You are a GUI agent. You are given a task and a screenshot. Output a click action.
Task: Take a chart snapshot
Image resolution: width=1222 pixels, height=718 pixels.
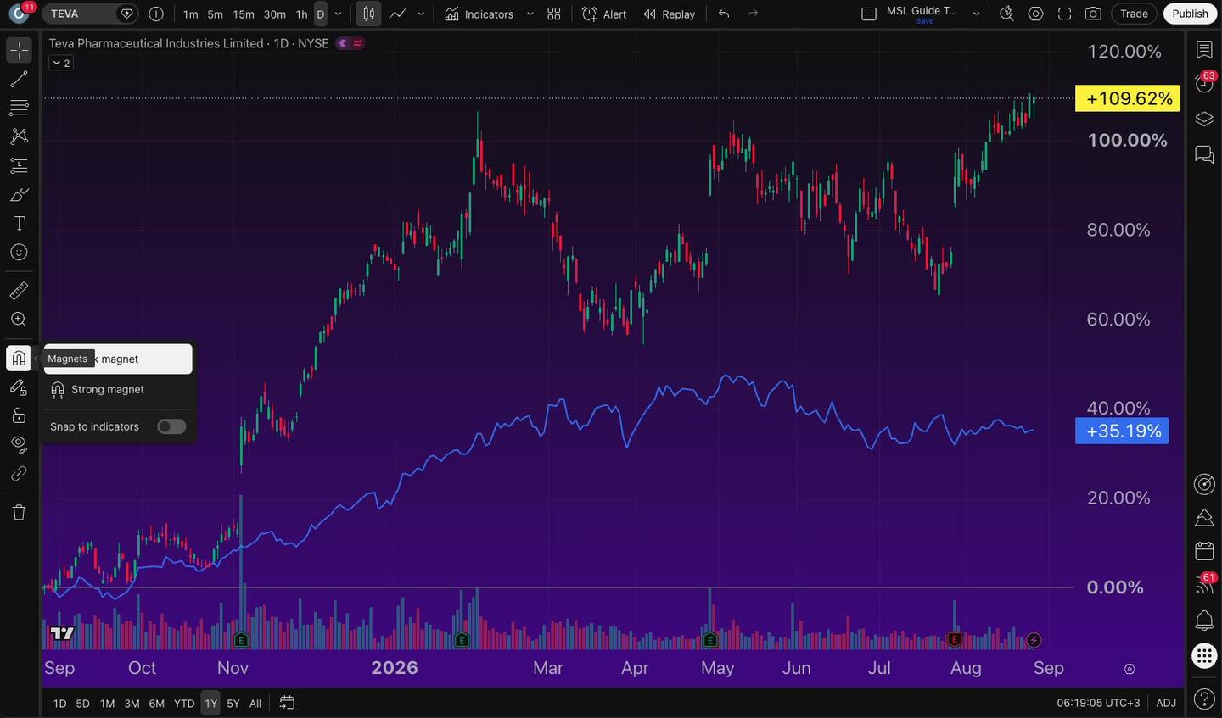[1094, 14]
